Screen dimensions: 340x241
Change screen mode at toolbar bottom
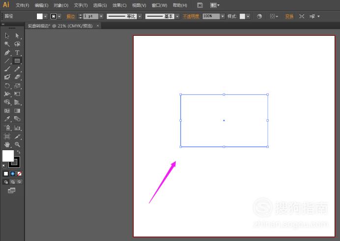click(12, 190)
